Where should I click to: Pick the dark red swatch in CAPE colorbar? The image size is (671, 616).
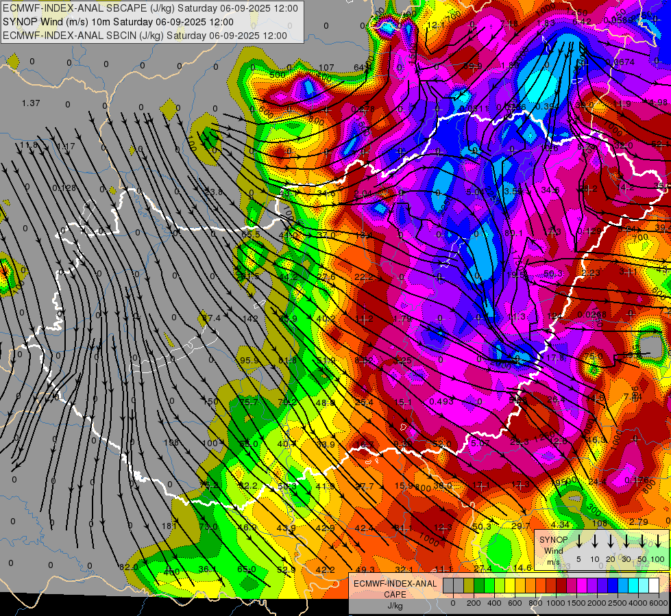coord(561,585)
